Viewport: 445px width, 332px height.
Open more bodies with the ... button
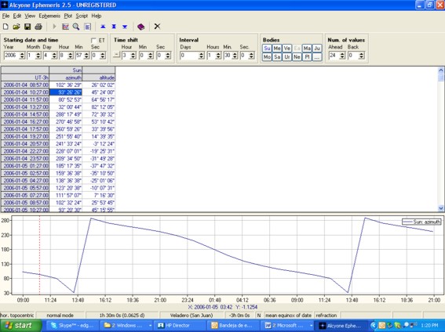(317, 57)
